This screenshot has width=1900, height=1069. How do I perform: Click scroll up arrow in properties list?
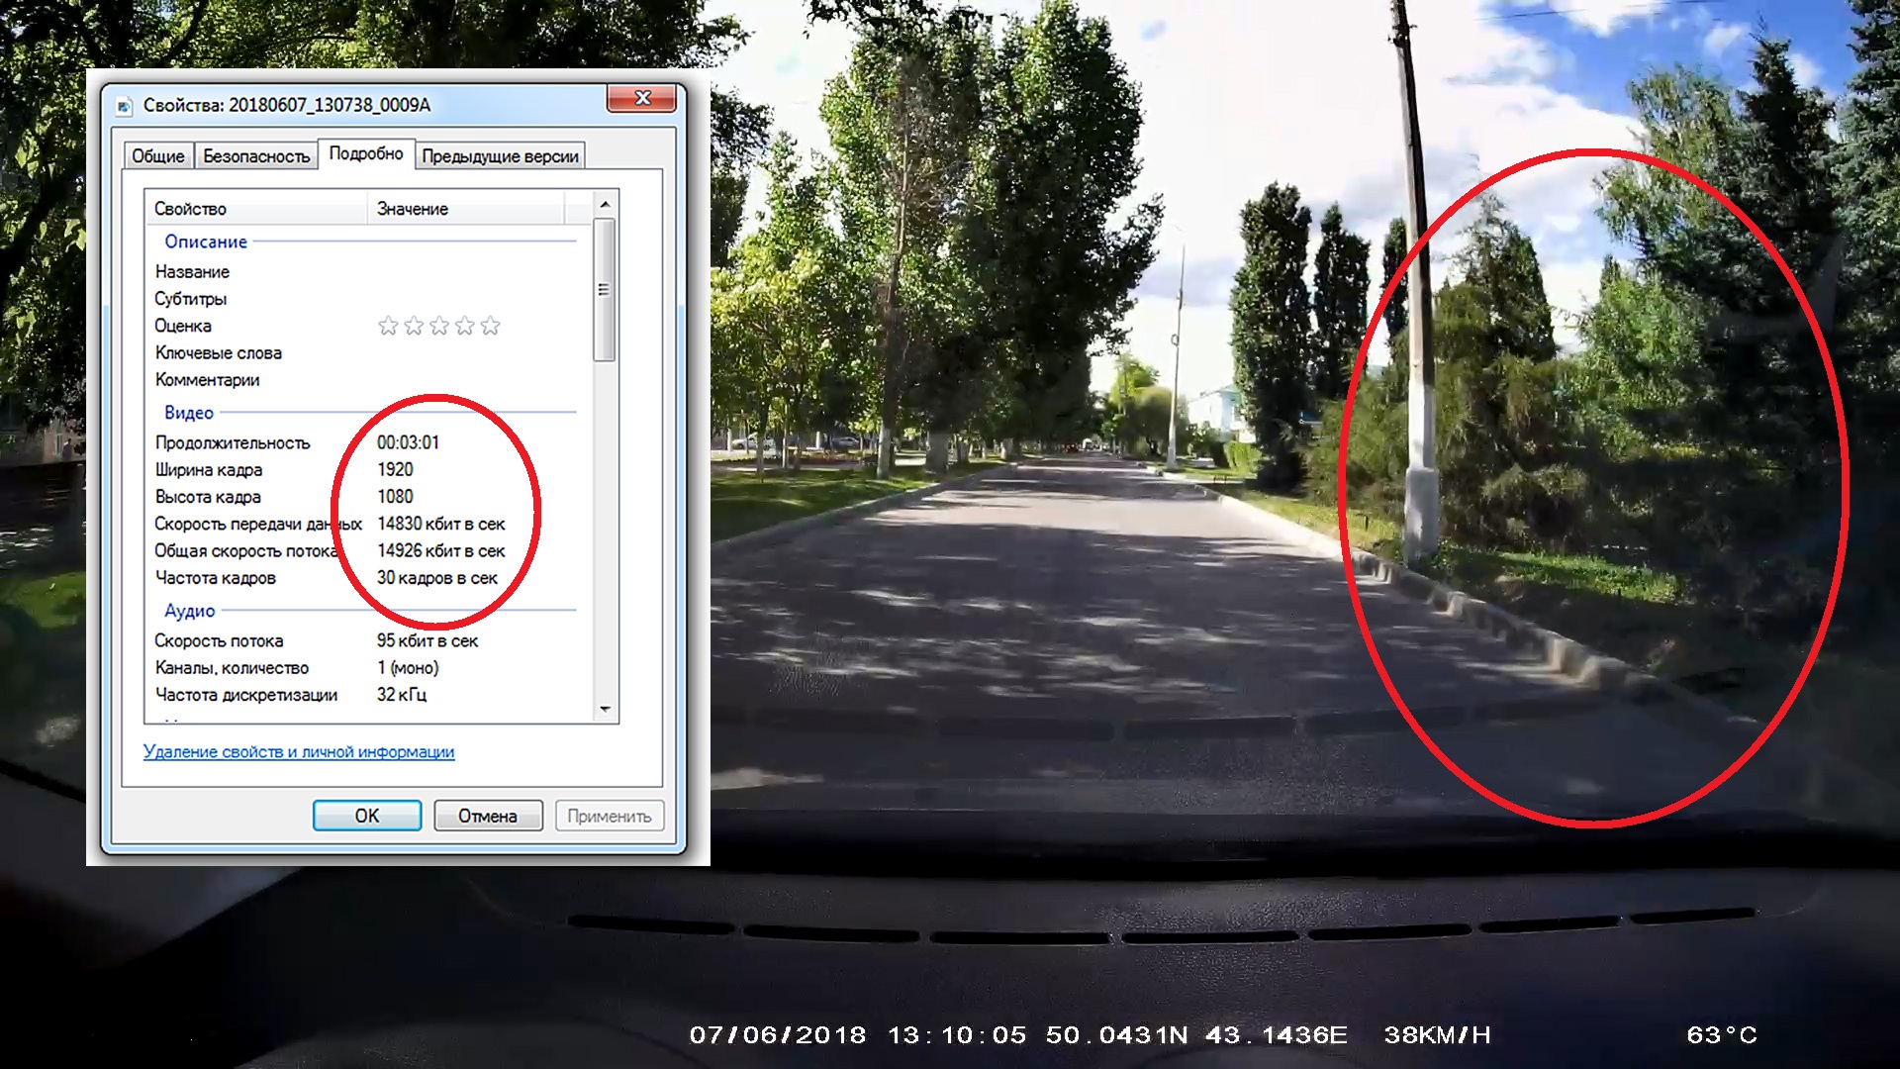coord(605,204)
